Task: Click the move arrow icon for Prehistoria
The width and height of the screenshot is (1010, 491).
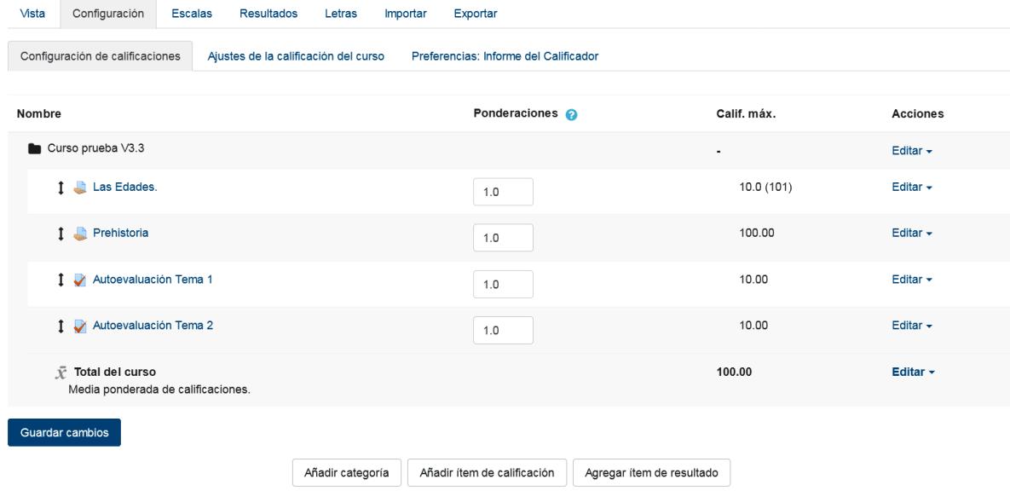Action: coord(61,234)
